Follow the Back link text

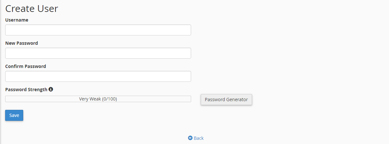click(199, 138)
